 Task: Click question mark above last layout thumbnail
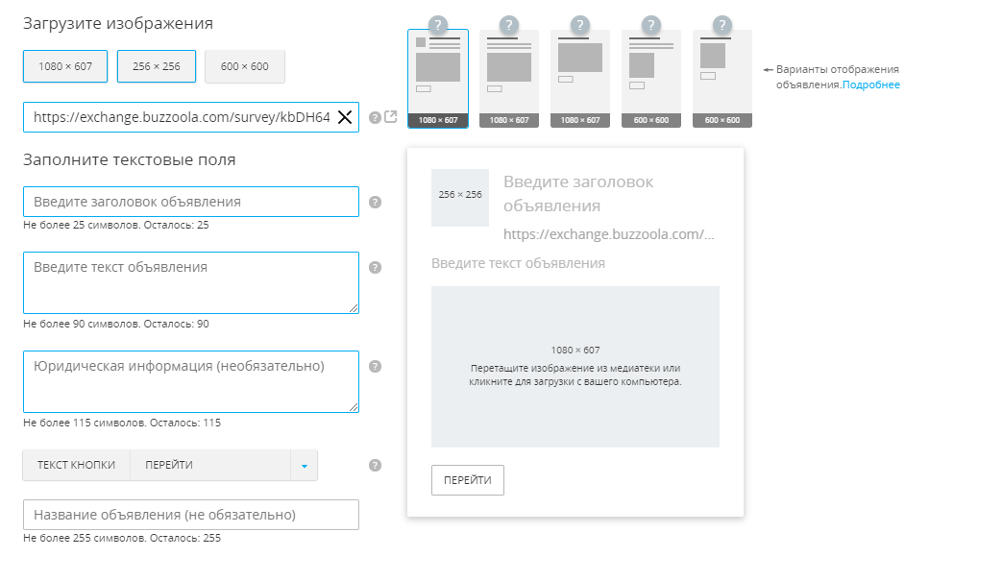point(722,25)
